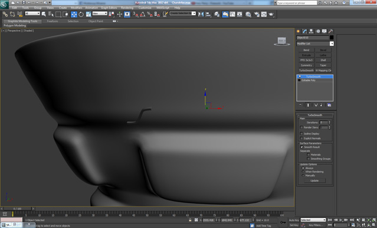Collapse the TurboSmooth rollout header
Viewport: 377px width, 228px height.
[314, 115]
